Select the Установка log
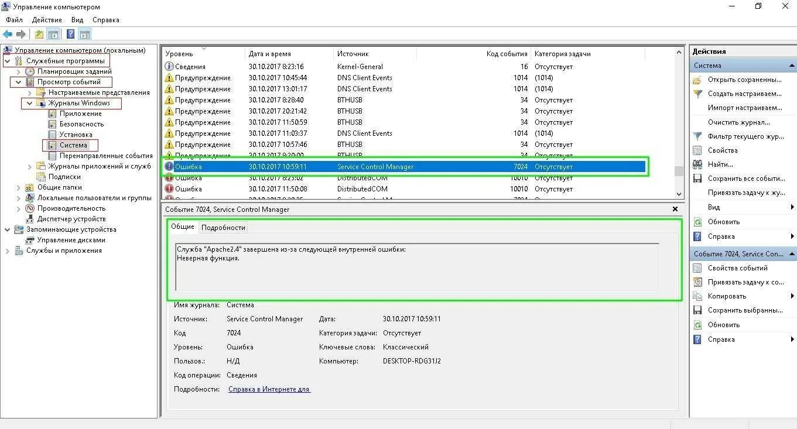Viewport: 797px width, 429px height. tap(76, 135)
